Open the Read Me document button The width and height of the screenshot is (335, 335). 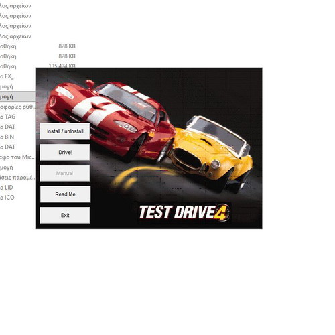pyautogui.click(x=65, y=194)
